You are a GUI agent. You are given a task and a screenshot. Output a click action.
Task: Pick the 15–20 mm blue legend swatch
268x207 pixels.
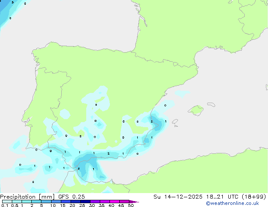click(x=66, y=202)
